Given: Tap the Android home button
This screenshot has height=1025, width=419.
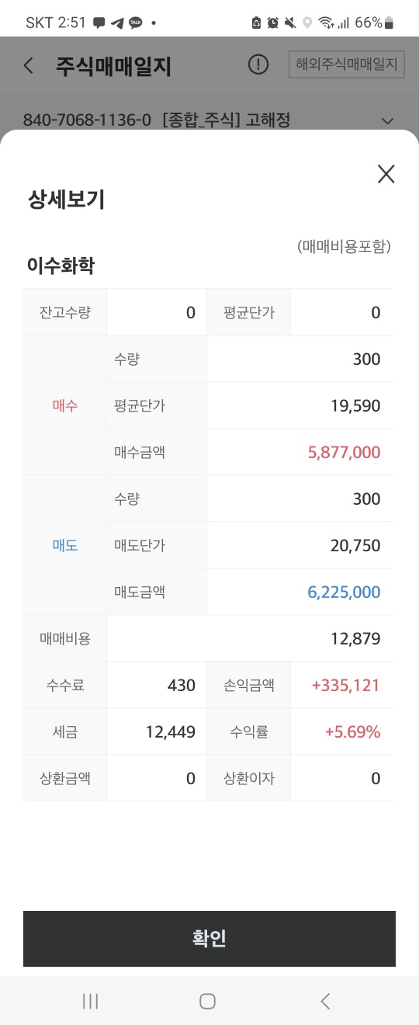Looking at the screenshot, I should tap(207, 1001).
